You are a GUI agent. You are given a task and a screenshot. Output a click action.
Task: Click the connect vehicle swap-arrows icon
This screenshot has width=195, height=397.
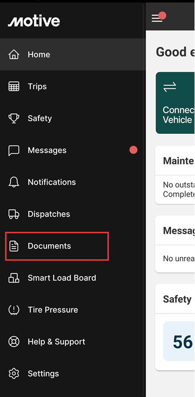click(x=170, y=87)
